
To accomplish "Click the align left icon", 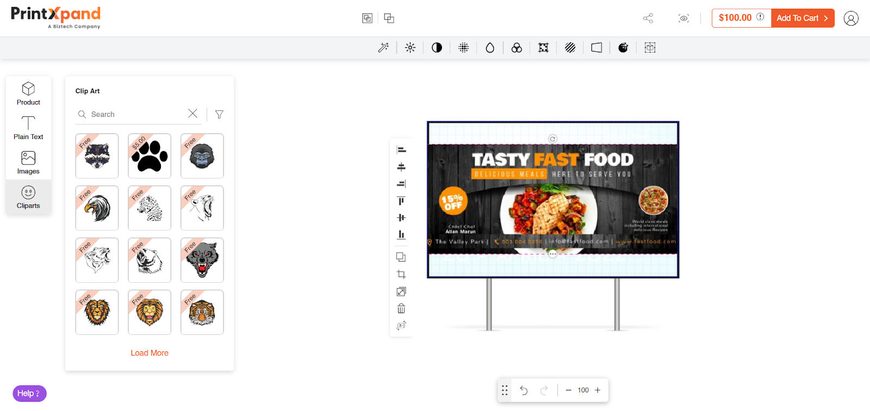I will pos(401,150).
